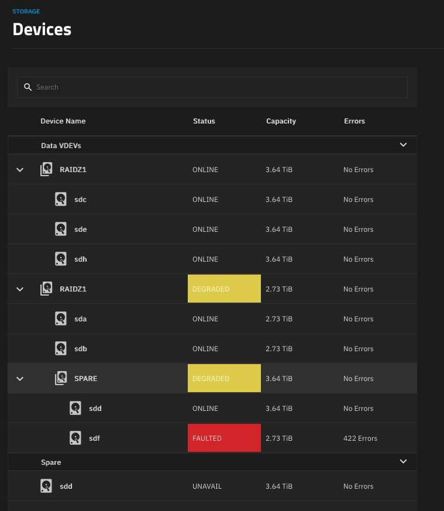444x511 pixels.
Task: Select the ONLINE sdd name under SPARE
Action: point(95,409)
